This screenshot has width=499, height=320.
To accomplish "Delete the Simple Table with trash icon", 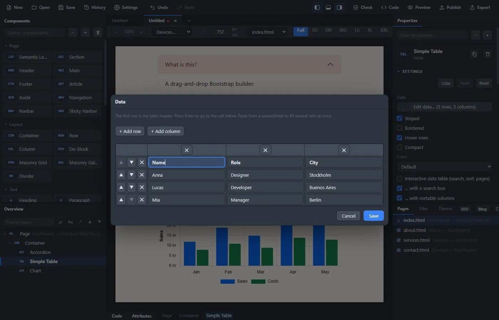I will click(488, 54).
